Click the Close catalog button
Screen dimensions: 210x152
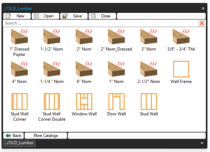tap(102, 16)
